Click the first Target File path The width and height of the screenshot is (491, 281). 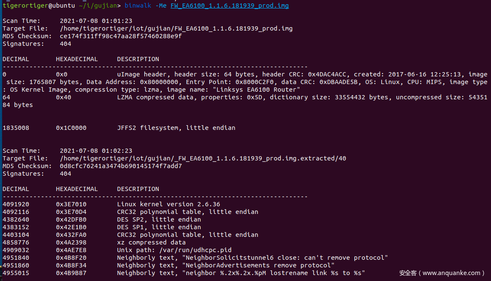pos(176,28)
